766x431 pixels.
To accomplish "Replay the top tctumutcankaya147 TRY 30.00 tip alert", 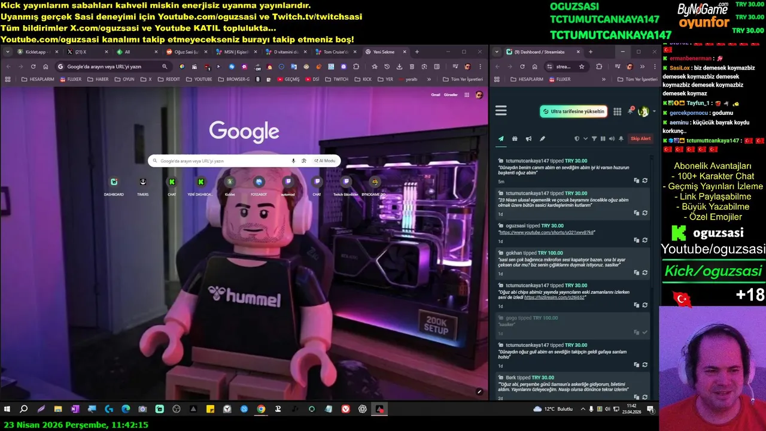I will (645, 180).
